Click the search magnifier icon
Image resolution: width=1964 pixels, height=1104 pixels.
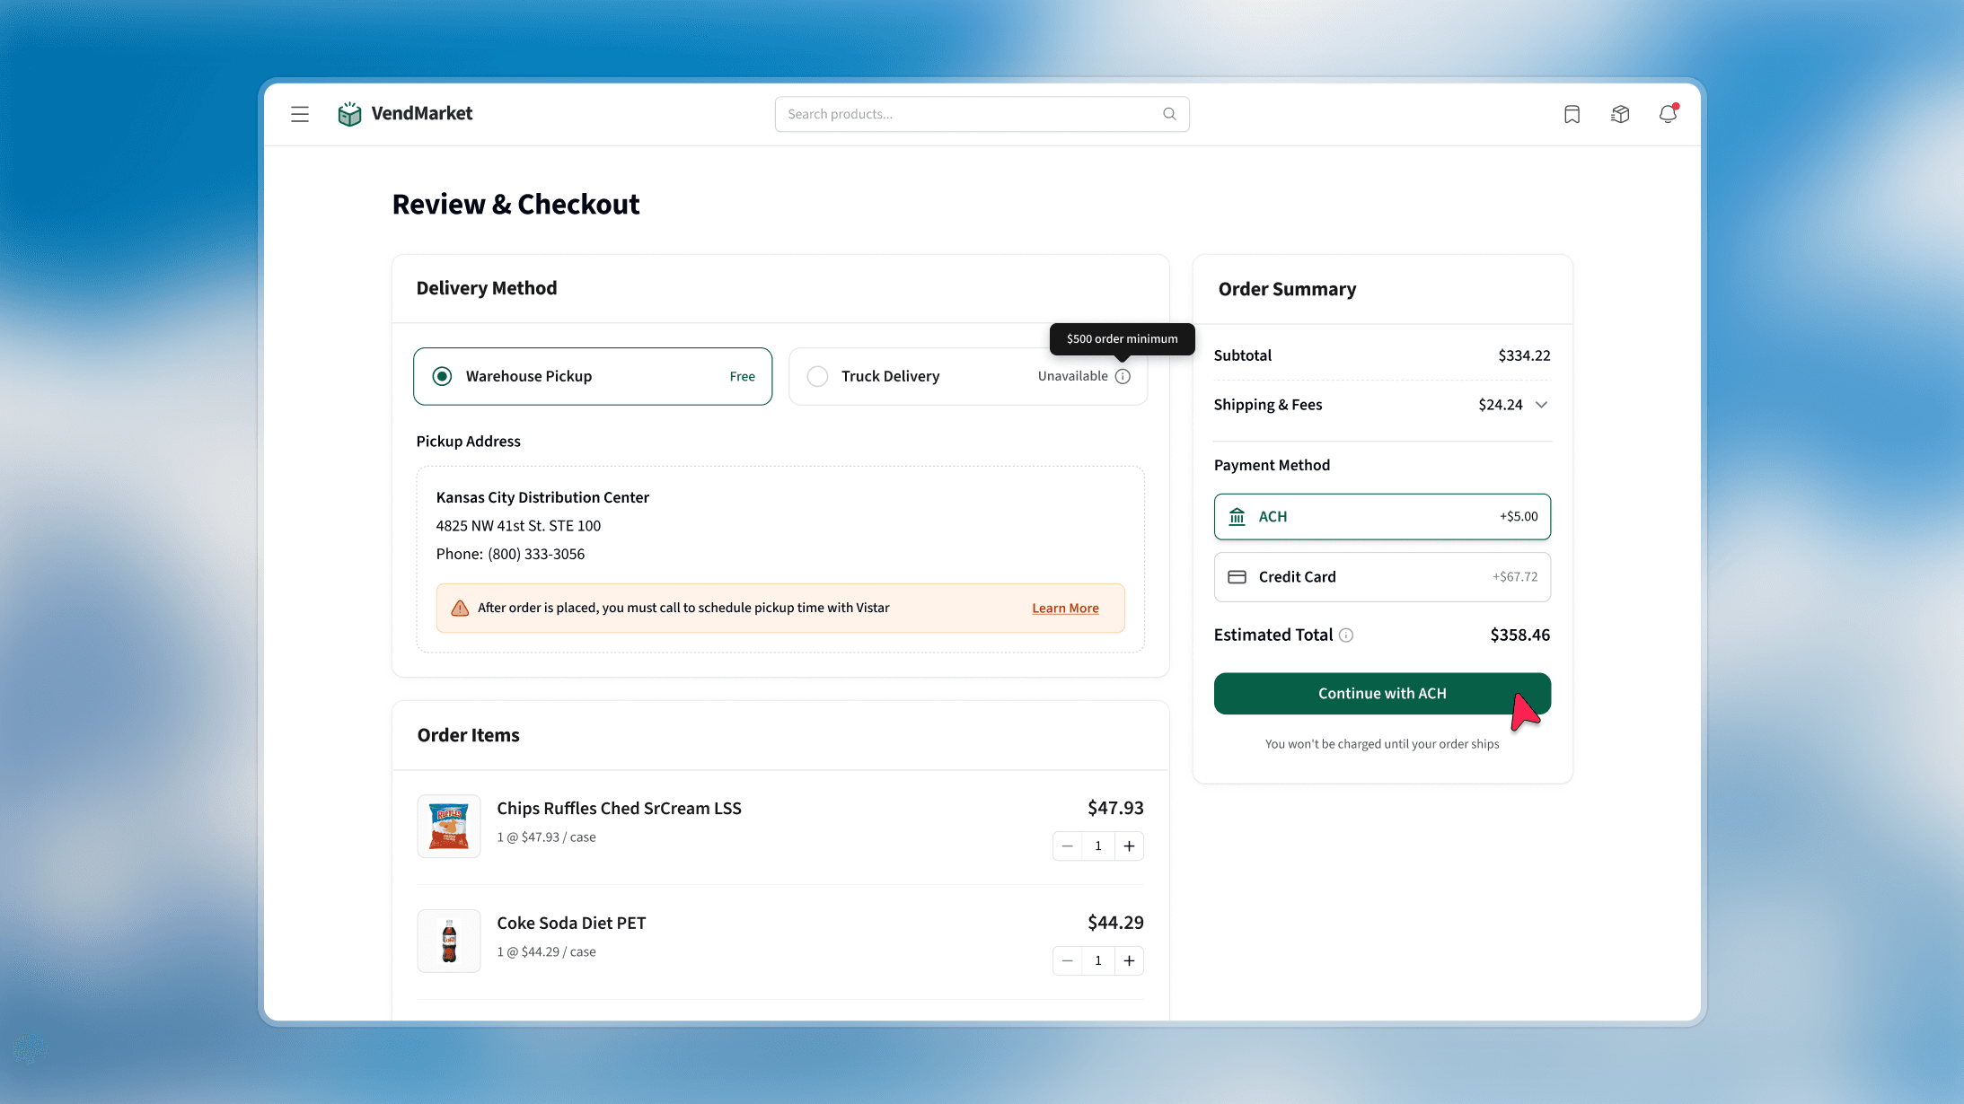[1168, 113]
